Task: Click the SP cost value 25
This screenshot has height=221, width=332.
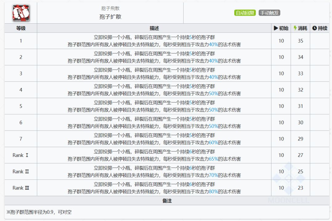Action: 300,172
